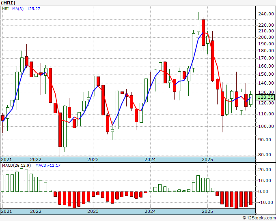Select the 150.00 price axis label

266,74
